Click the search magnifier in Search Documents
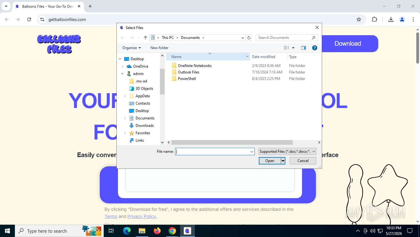This screenshot has width=420, height=237. coord(314,38)
